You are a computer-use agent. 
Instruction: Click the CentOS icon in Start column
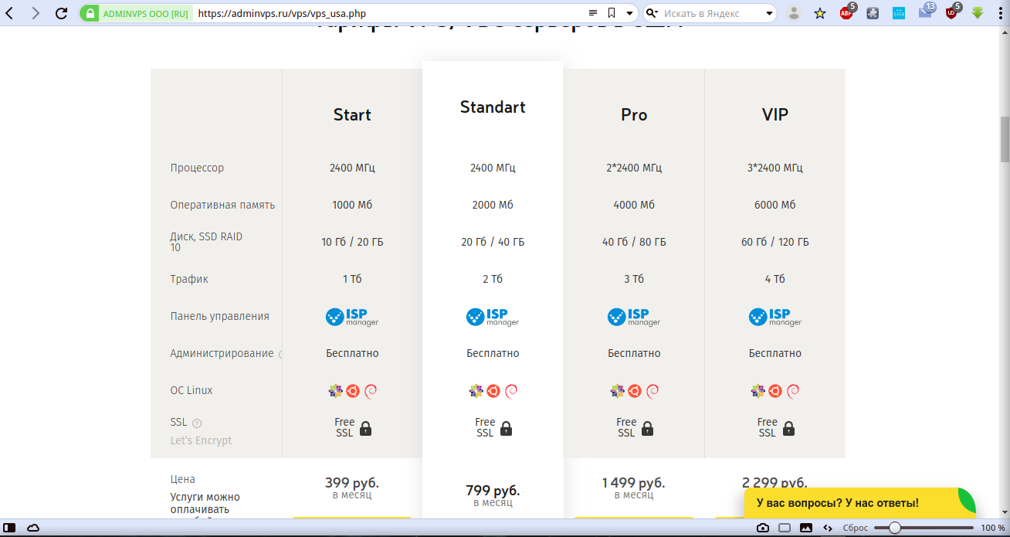(x=335, y=391)
